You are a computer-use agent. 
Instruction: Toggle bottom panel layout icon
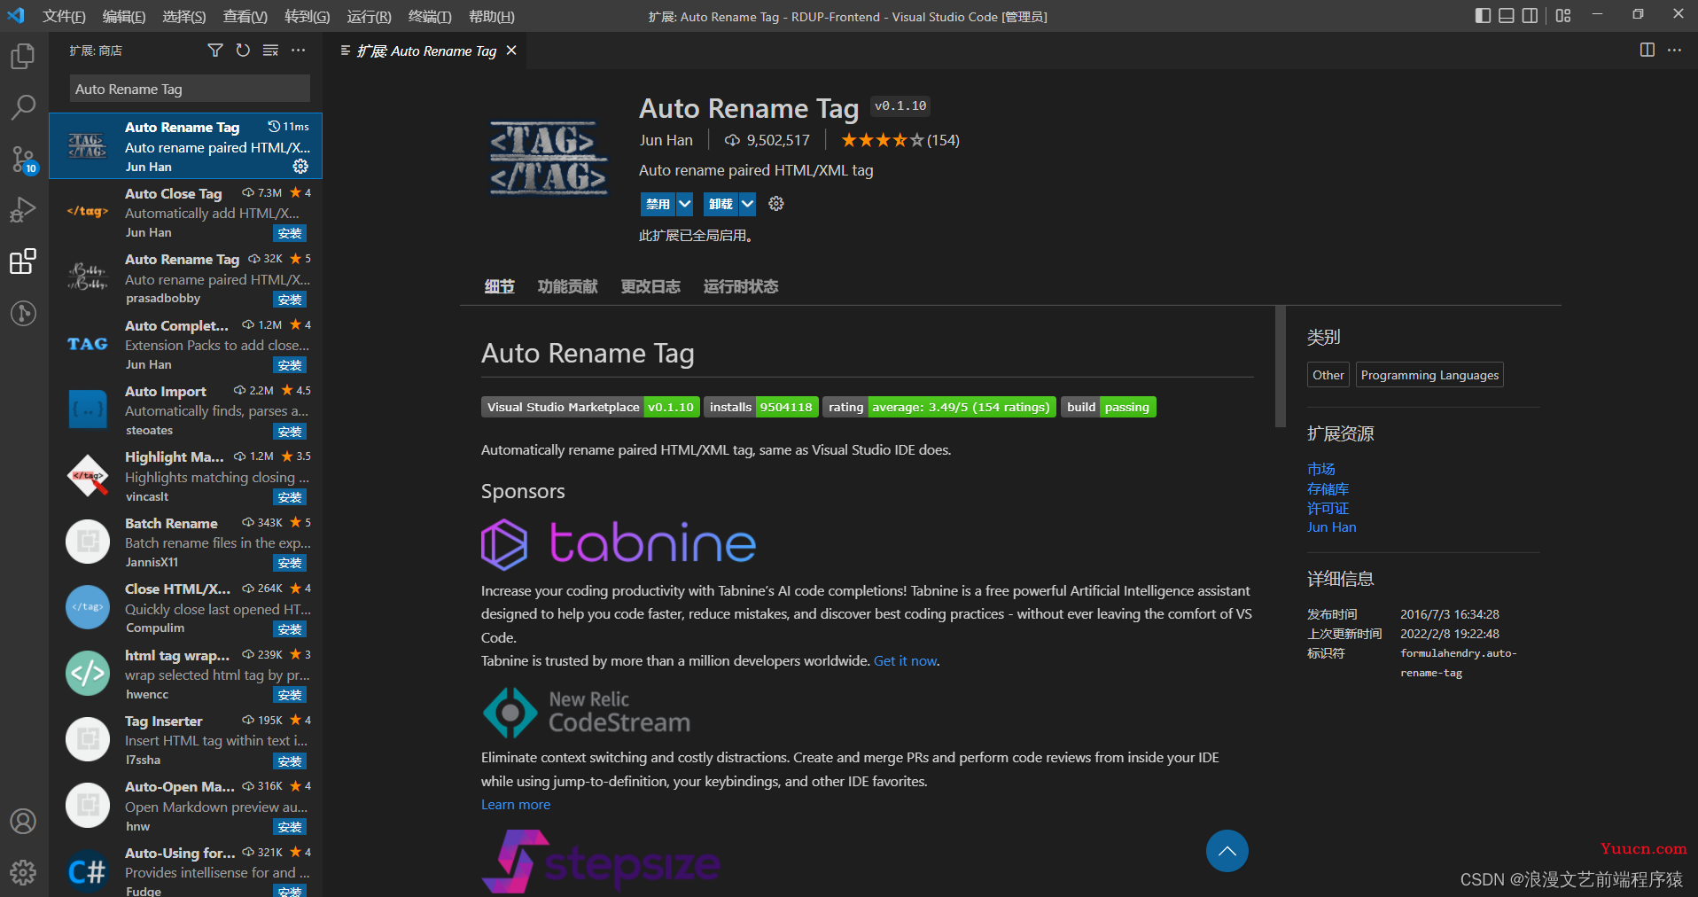pos(1507,16)
